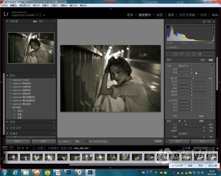The width and height of the screenshot is (221, 176).
Task: Add a new preset with plus icon
Action: 54,76
